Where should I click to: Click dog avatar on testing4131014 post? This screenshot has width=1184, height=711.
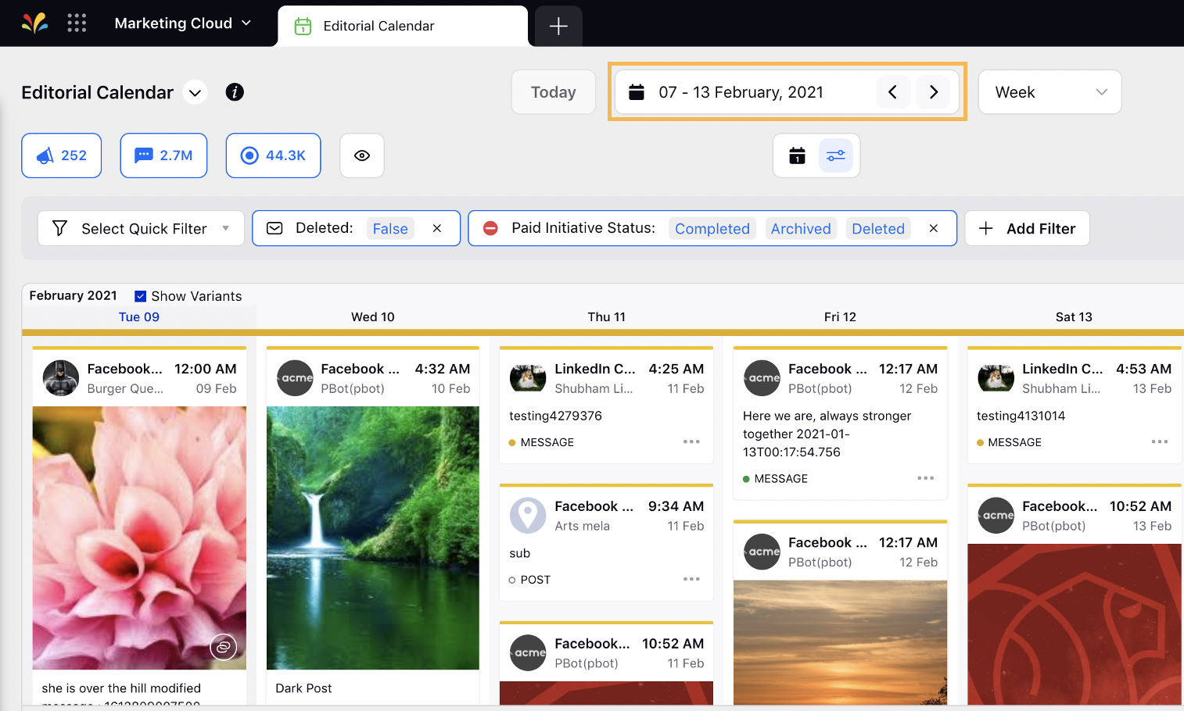996,378
